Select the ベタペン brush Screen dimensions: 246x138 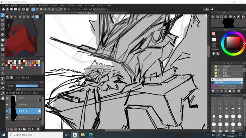[227, 83]
